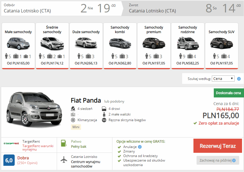Click the green checkmark beside Anulacje
244x172 pixels.
point(119,147)
